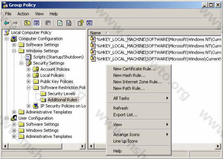Click the Show/Hide Action Pane toolbar icon

tap(90, 23)
